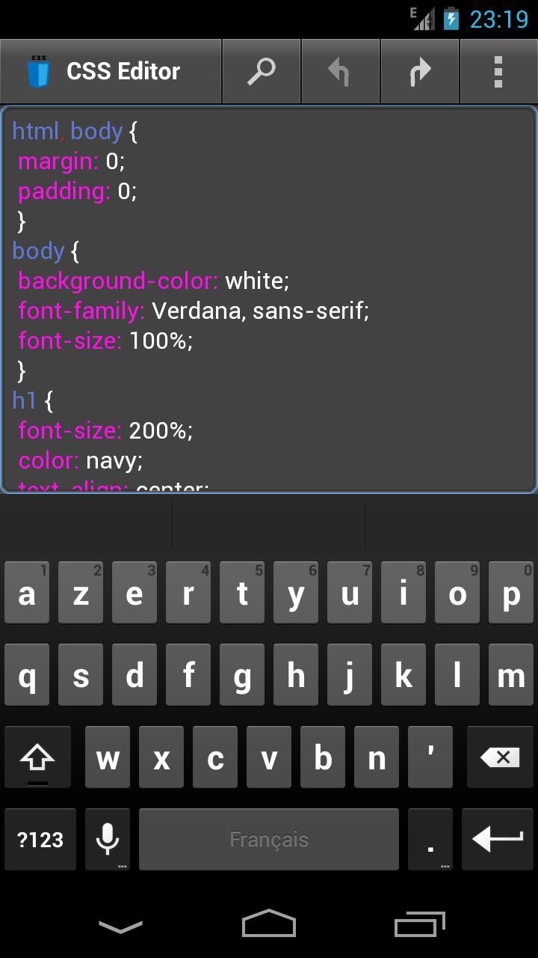Go to the home screen
This screenshot has height=958, width=538.
click(269, 924)
